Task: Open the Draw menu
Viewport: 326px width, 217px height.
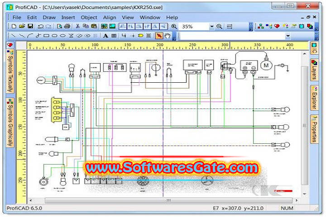Action: (49, 18)
